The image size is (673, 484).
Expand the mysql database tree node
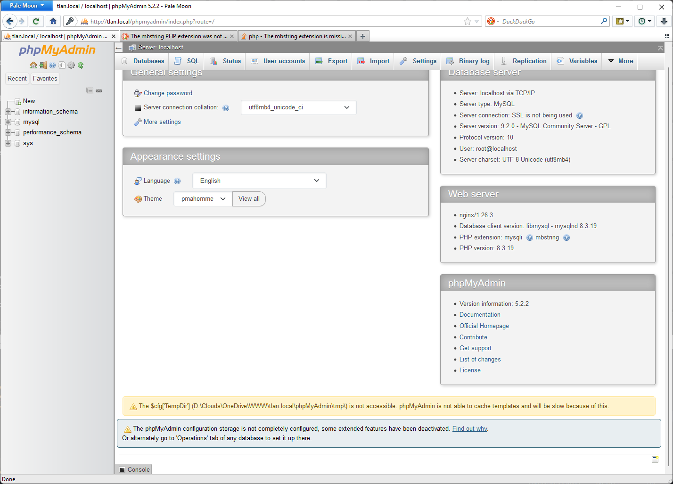click(8, 122)
